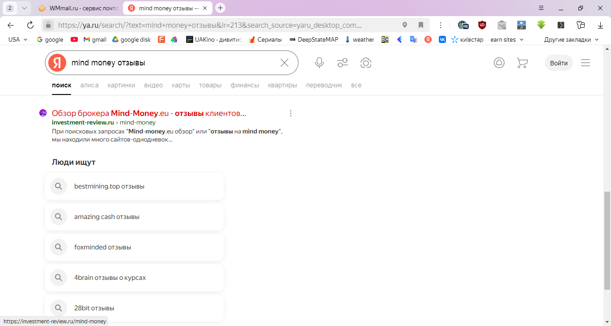
Task: Open the VK bookmark icon
Action: click(442, 39)
